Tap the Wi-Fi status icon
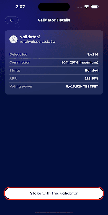 [87, 7]
